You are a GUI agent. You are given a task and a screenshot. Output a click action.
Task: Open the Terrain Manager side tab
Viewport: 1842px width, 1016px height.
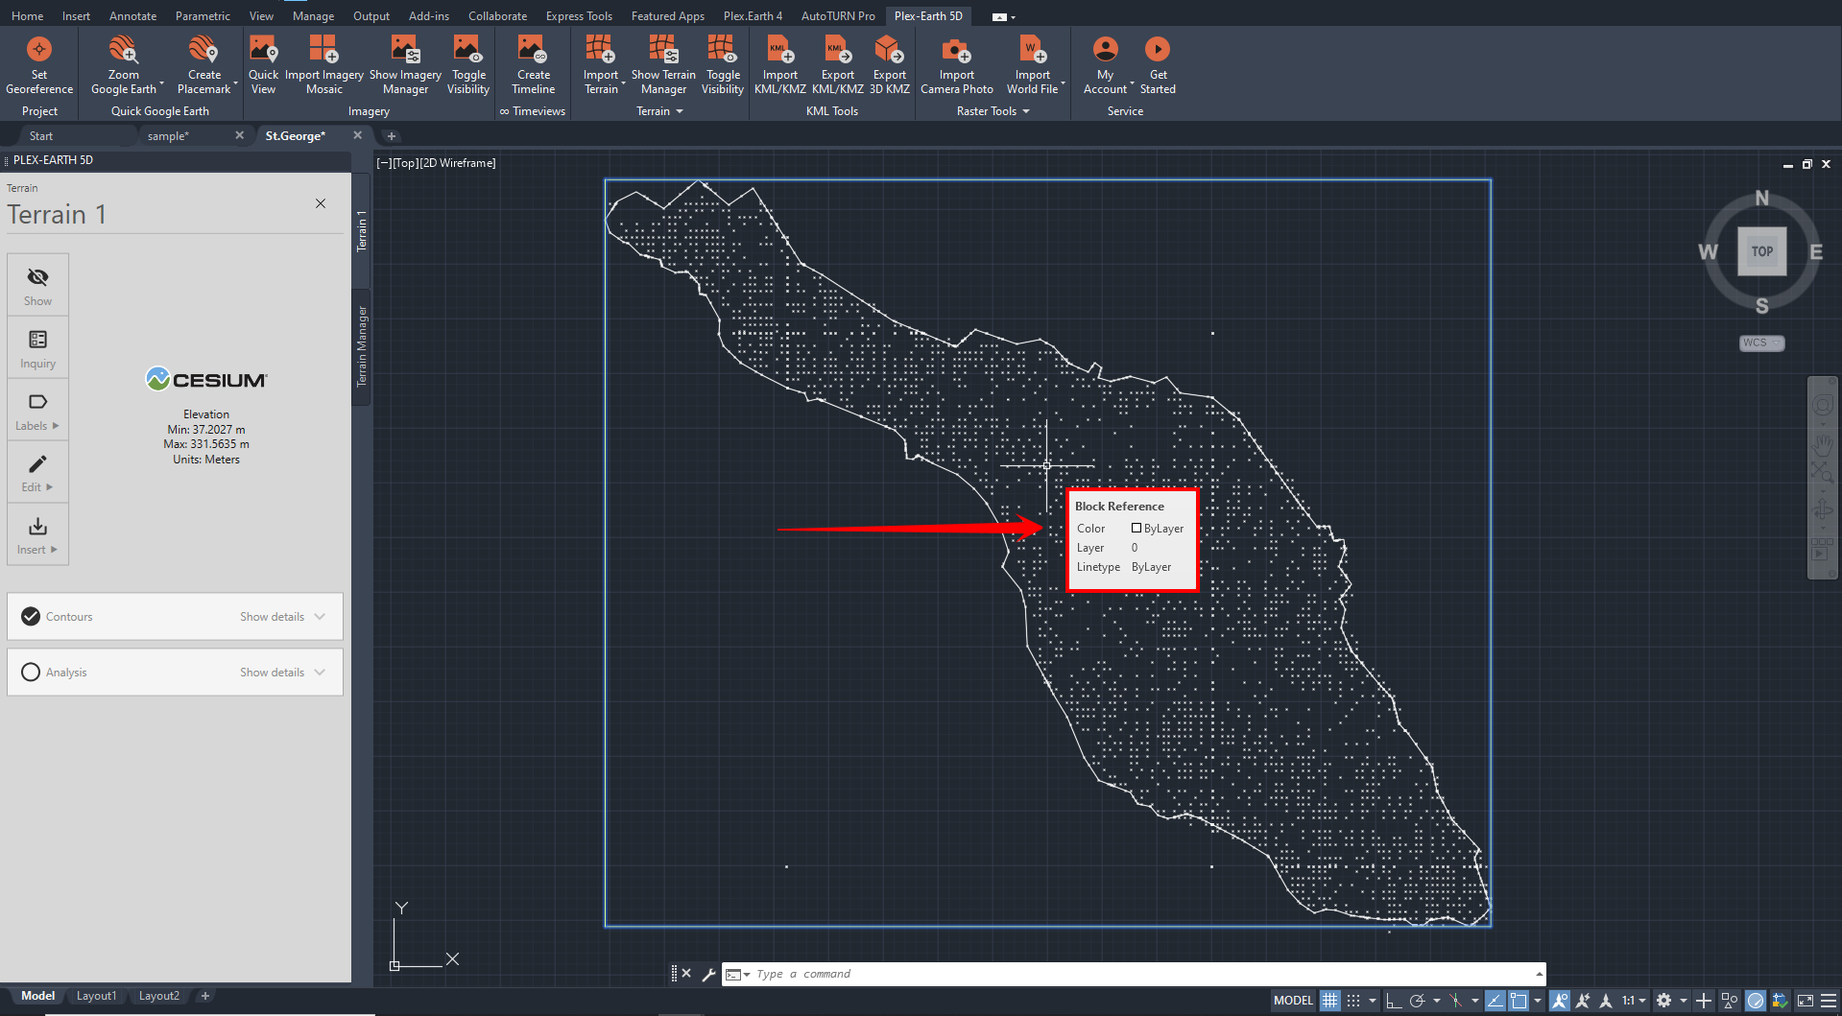coord(362,346)
